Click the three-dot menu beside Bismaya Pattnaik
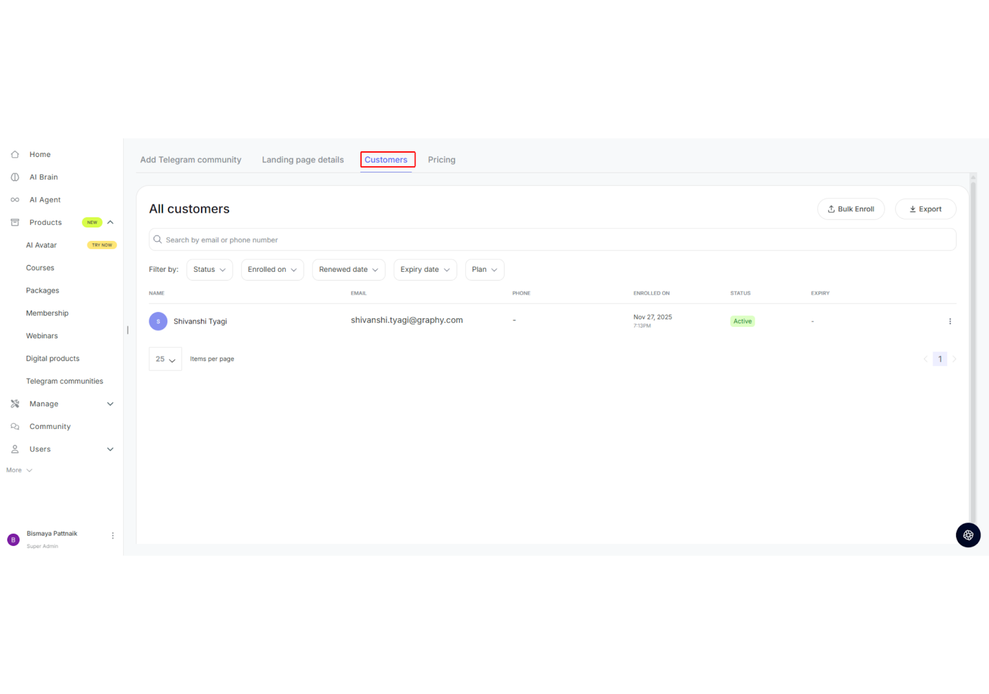This screenshot has height=694, width=989. pos(112,536)
